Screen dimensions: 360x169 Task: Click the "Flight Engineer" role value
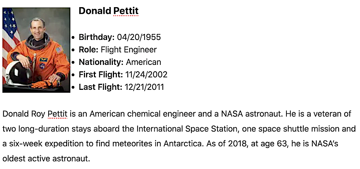pyautogui.click(x=129, y=50)
